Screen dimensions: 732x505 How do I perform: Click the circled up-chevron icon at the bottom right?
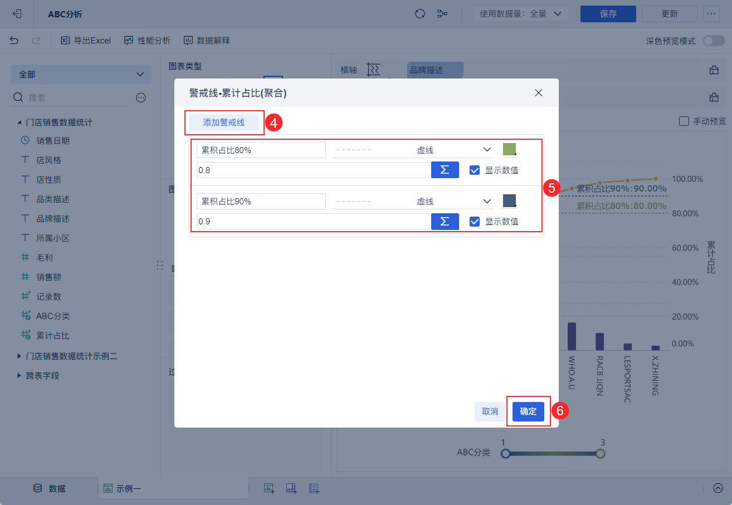(717, 488)
